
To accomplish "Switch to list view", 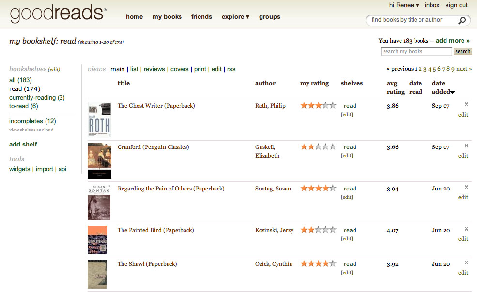I will [134, 69].
